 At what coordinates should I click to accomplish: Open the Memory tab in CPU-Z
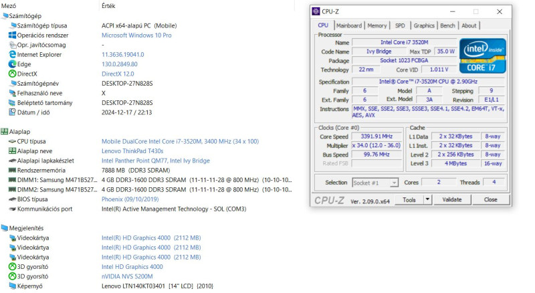(x=377, y=25)
